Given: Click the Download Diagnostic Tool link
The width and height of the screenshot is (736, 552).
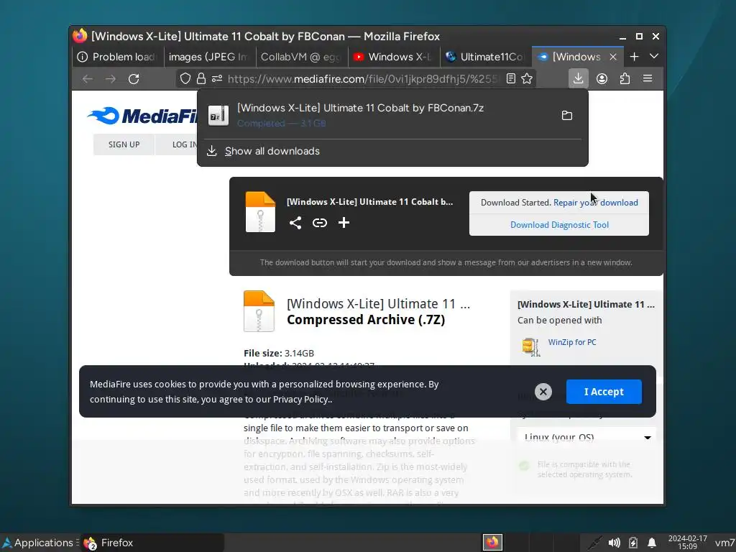Looking at the screenshot, I should coord(559,225).
